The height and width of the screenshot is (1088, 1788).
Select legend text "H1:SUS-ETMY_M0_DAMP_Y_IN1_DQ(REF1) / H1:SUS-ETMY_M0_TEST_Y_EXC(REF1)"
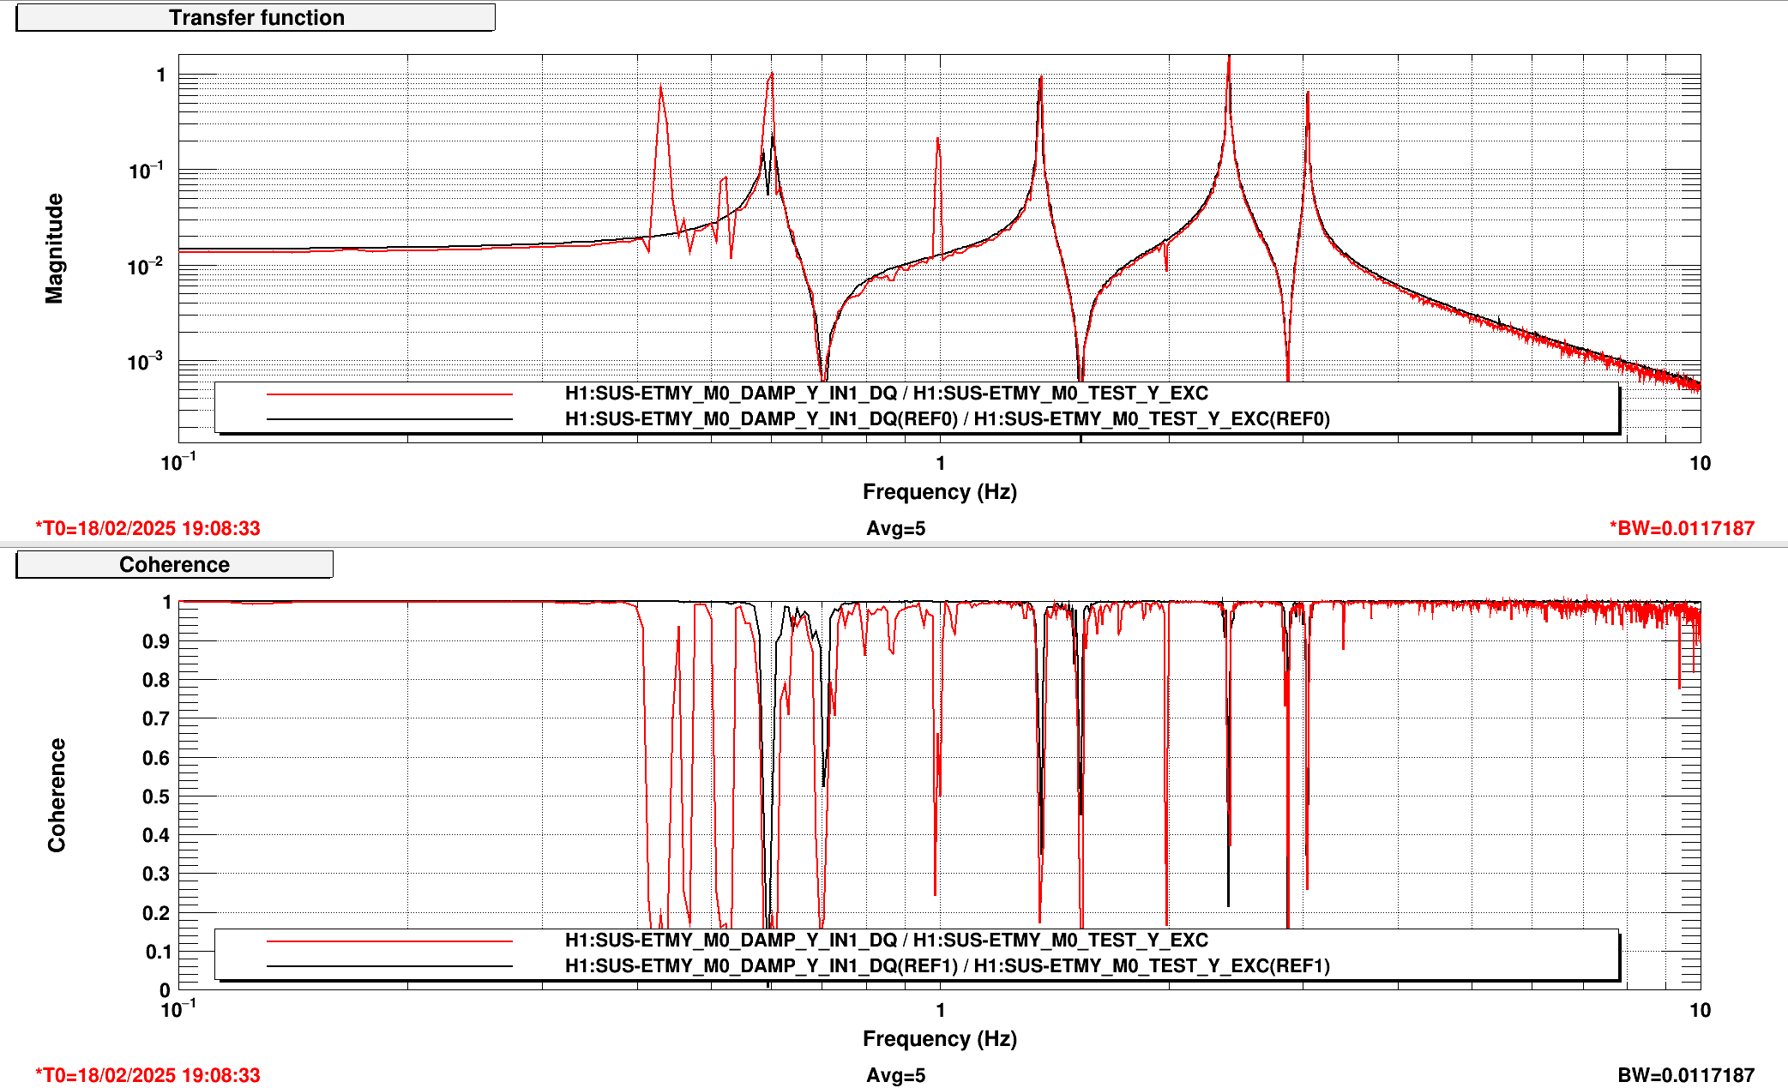coord(948,966)
